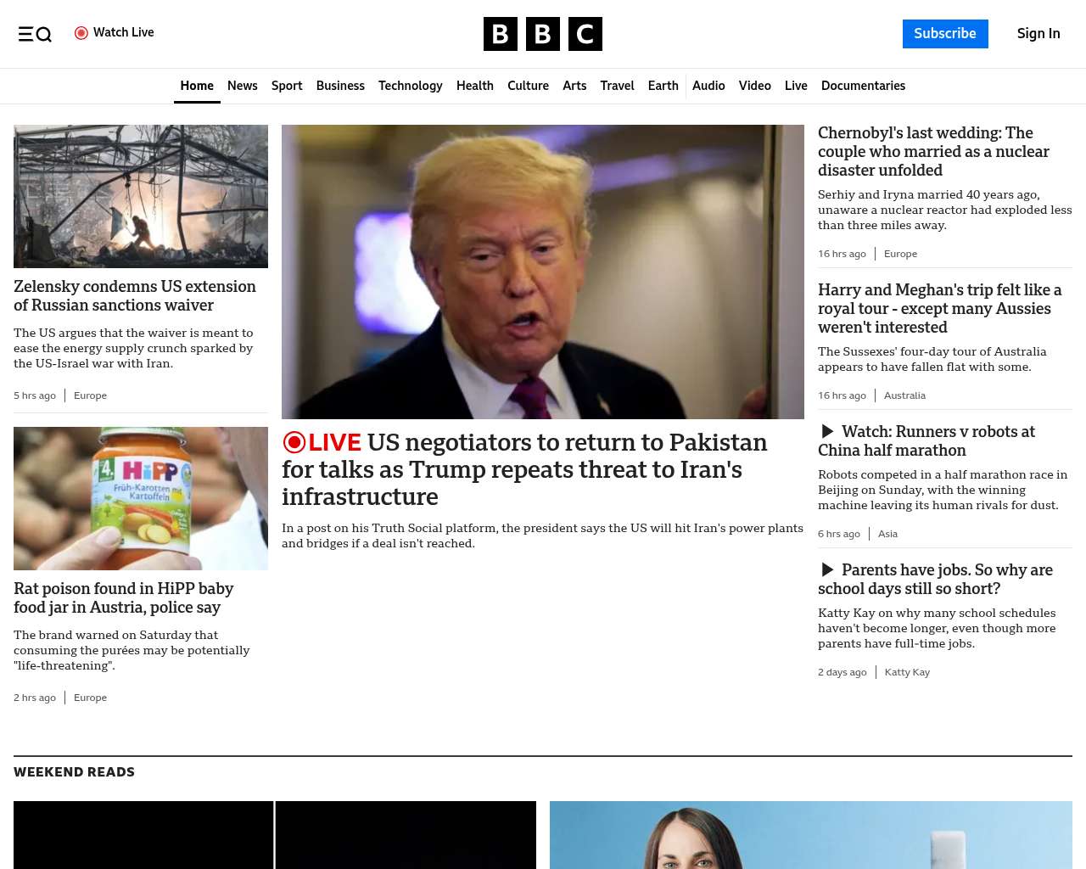This screenshot has width=1086, height=869.
Task: Open the Video section
Action: (x=754, y=86)
